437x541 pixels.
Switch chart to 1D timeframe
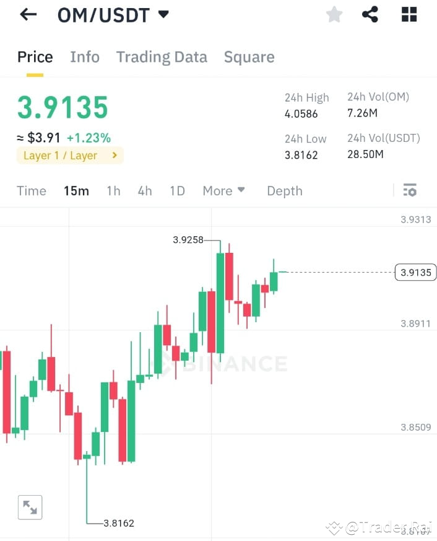(177, 191)
